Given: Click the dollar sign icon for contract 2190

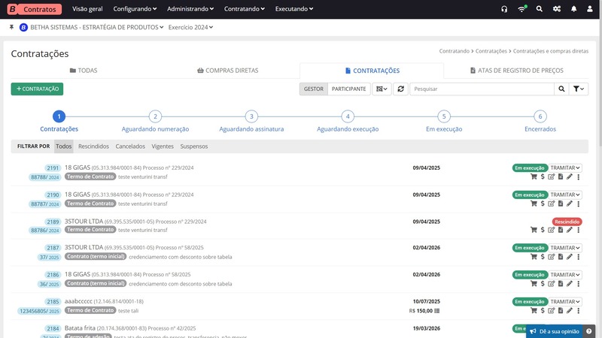Looking at the screenshot, I should pos(543,204).
